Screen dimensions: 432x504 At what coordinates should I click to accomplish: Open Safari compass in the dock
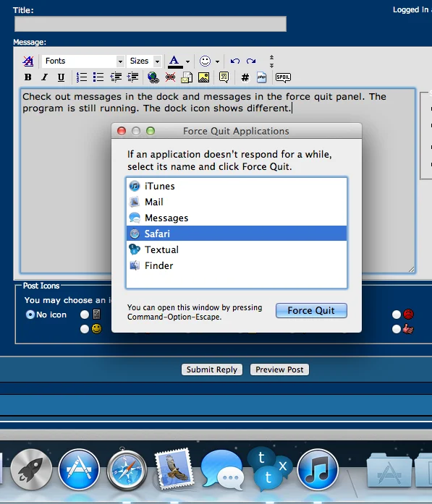point(127,469)
